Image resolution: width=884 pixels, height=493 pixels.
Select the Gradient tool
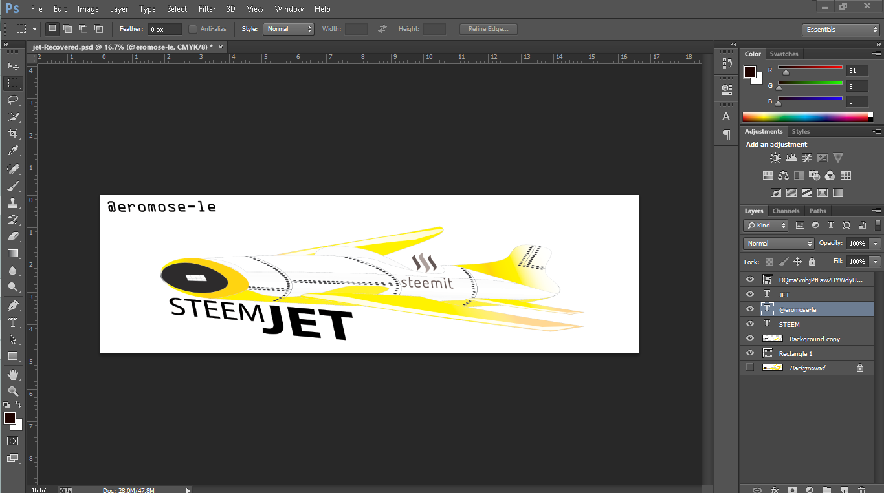pos(13,253)
